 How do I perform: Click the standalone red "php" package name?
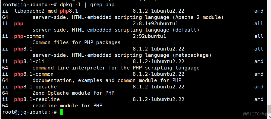(x=19, y=24)
